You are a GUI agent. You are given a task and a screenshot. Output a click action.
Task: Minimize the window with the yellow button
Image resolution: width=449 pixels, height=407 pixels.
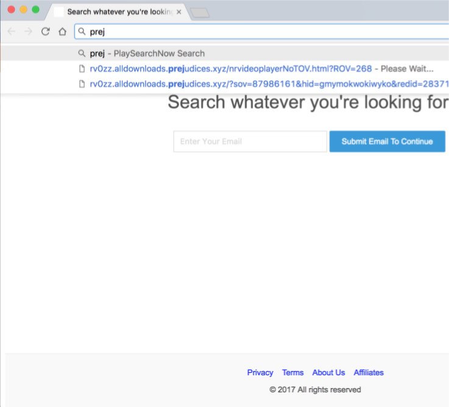coord(24,10)
